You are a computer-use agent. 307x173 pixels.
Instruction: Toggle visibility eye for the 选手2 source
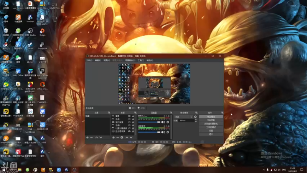tap(129, 125)
